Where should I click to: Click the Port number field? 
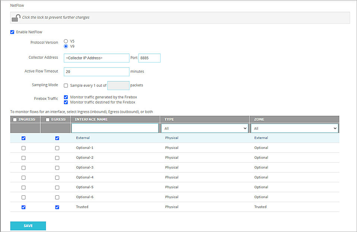(x=149, y=58)
